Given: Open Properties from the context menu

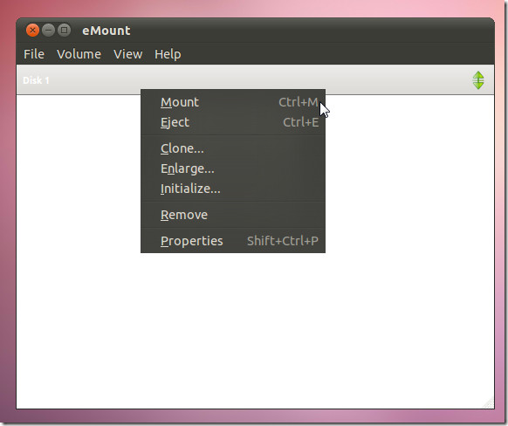Looking at the screenshot, I should click(233, 241).
